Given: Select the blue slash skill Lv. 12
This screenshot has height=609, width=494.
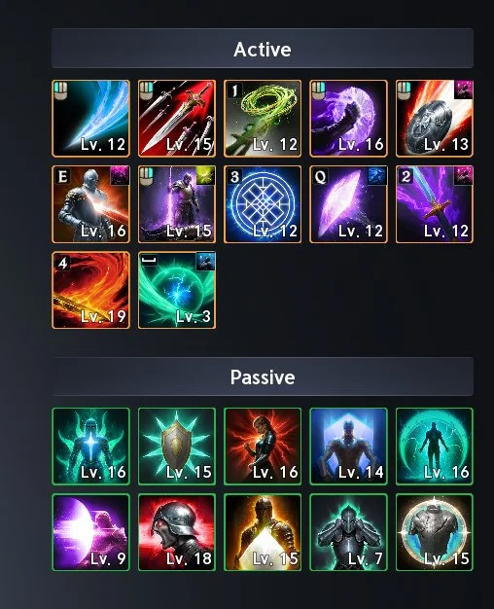Looking at the screenshot, I should 90,119.
